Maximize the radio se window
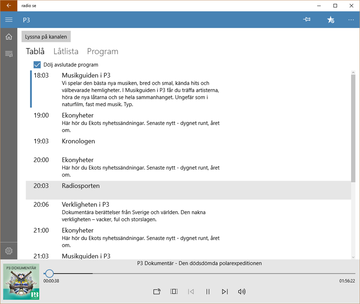The width and height of the screenshot is (360, 304). click(335, 6)
